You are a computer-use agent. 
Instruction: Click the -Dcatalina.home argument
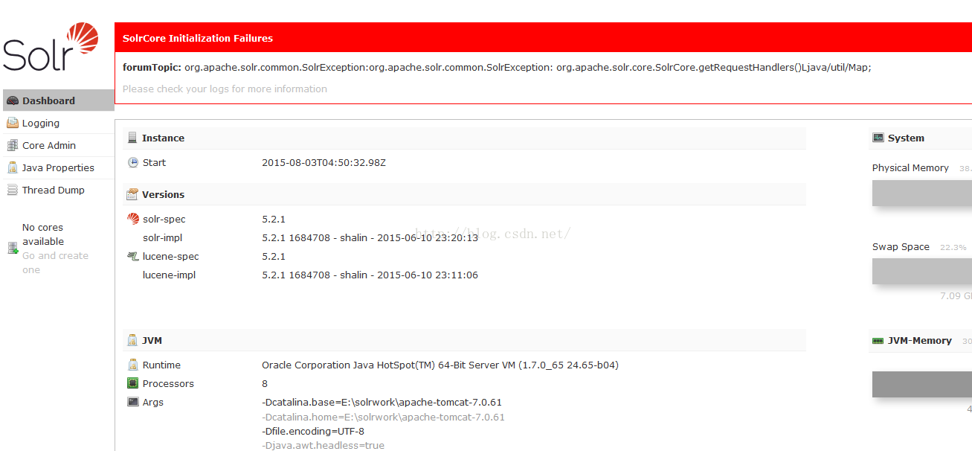coord(383,417)
